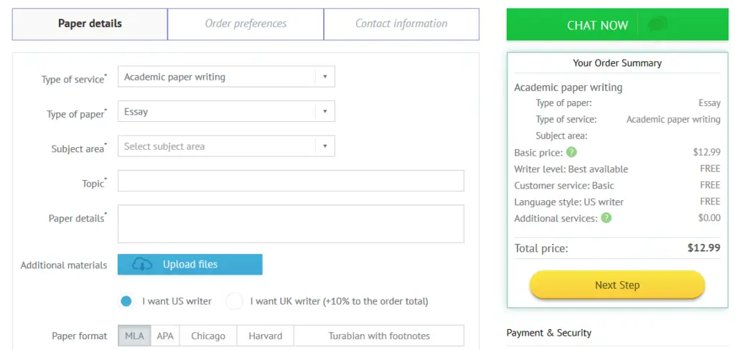Choose I want UK writer radio button
The image size is (735, 350).
[234, 301]
